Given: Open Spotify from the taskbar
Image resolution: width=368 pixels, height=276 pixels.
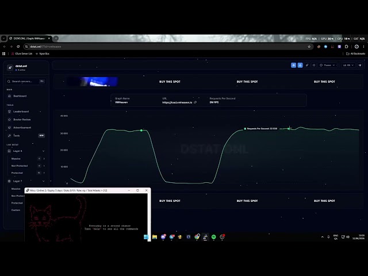Looking at the screenshot, I should (x=213, y=237).
